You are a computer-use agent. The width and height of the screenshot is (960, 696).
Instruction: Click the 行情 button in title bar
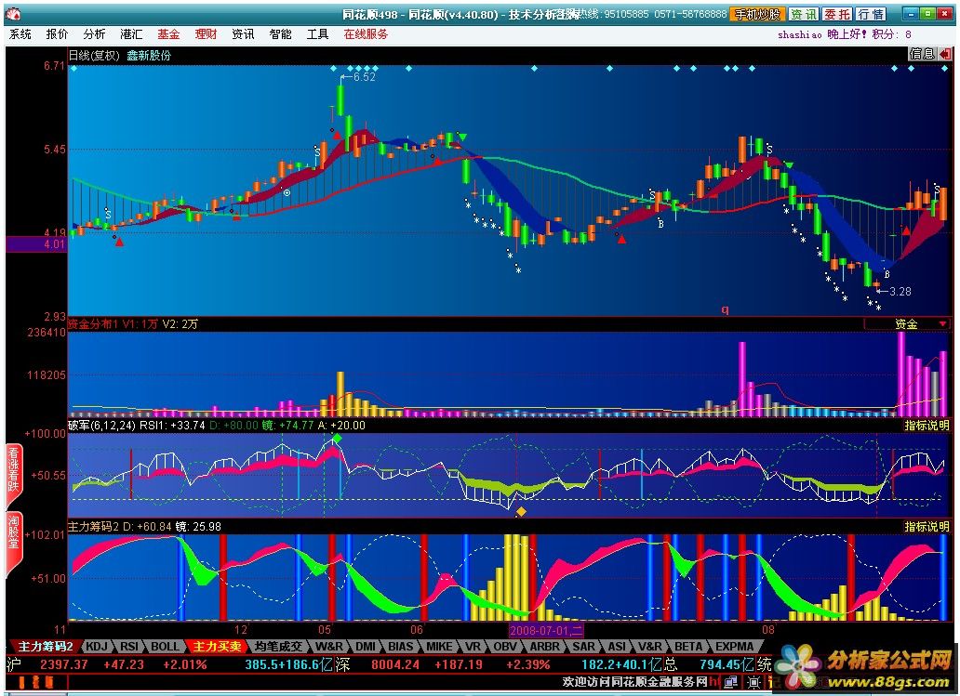[871, 14]
